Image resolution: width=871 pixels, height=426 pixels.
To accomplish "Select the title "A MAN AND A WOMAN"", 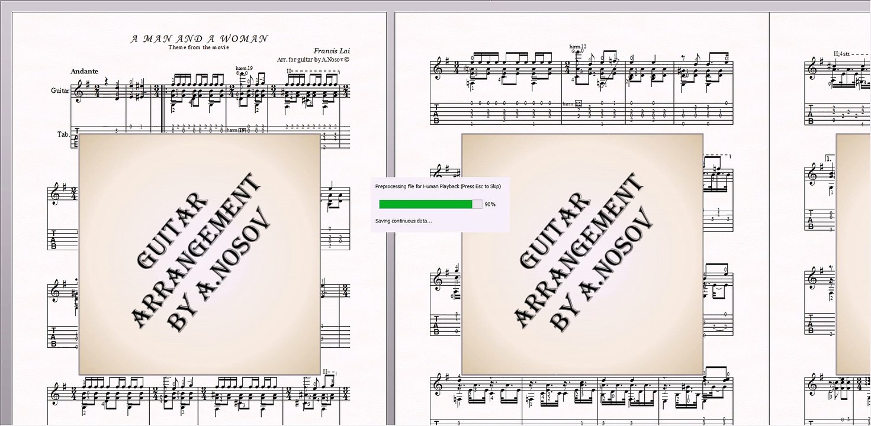I will pyautogui.click(x=199, y=39).
